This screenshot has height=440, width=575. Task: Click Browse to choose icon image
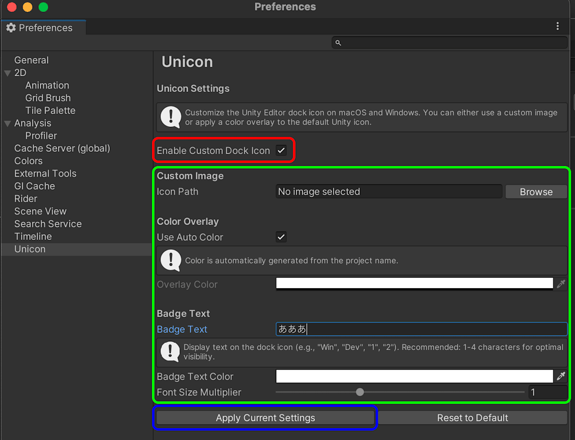pyautogui.click(x=536, y=192)
